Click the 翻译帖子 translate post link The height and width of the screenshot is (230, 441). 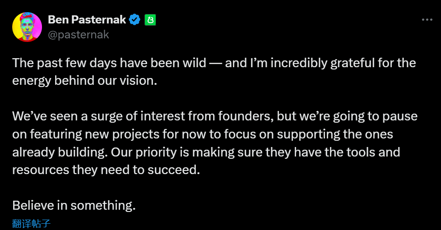tap(31, 223)
